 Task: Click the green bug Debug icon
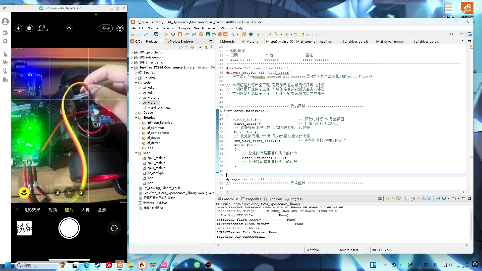(233, 34)
